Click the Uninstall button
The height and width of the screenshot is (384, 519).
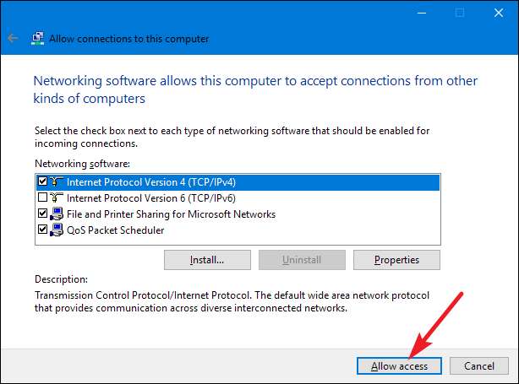tap(302, 258)
